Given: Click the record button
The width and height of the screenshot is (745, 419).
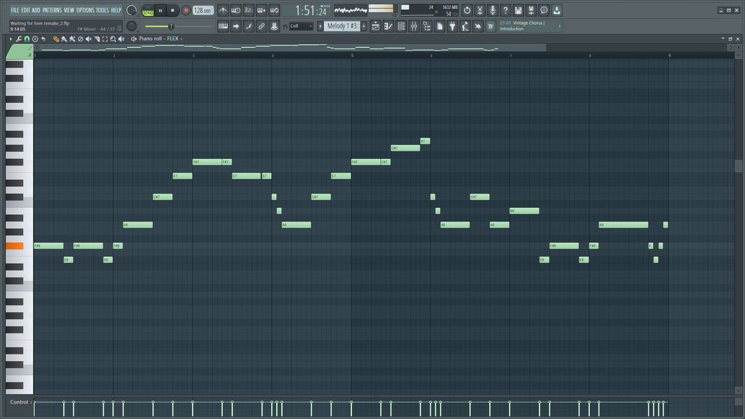Looking at the screenshot, I should pos(186,11).
